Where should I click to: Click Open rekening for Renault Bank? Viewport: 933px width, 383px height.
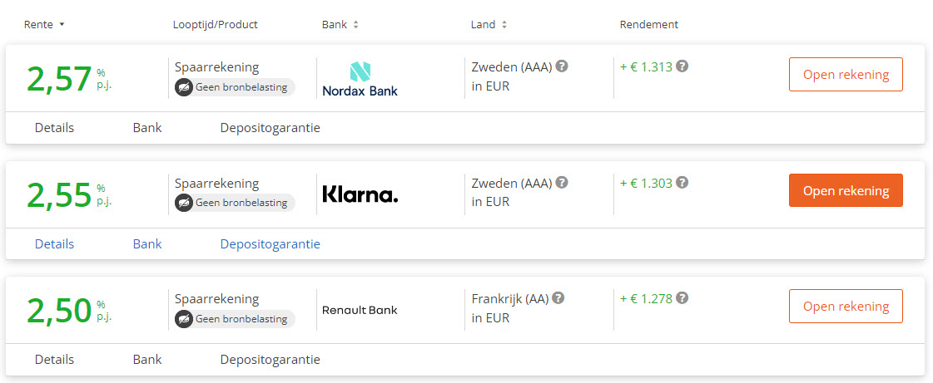(x=846, y=306)
